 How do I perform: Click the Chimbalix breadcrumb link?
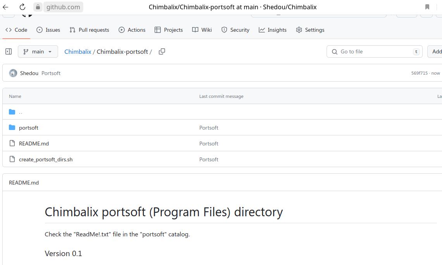tap(78, 51)
